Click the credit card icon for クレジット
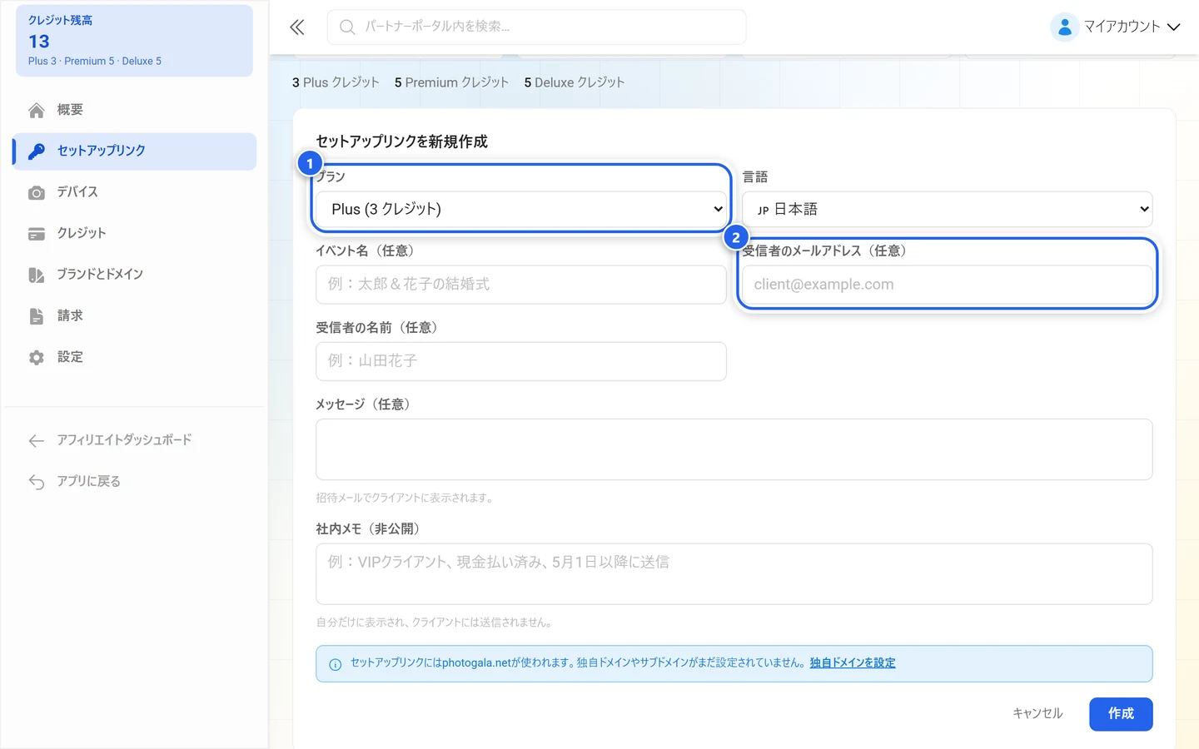The height and width of the screenshot is (749, 1199). coord(37,234)
